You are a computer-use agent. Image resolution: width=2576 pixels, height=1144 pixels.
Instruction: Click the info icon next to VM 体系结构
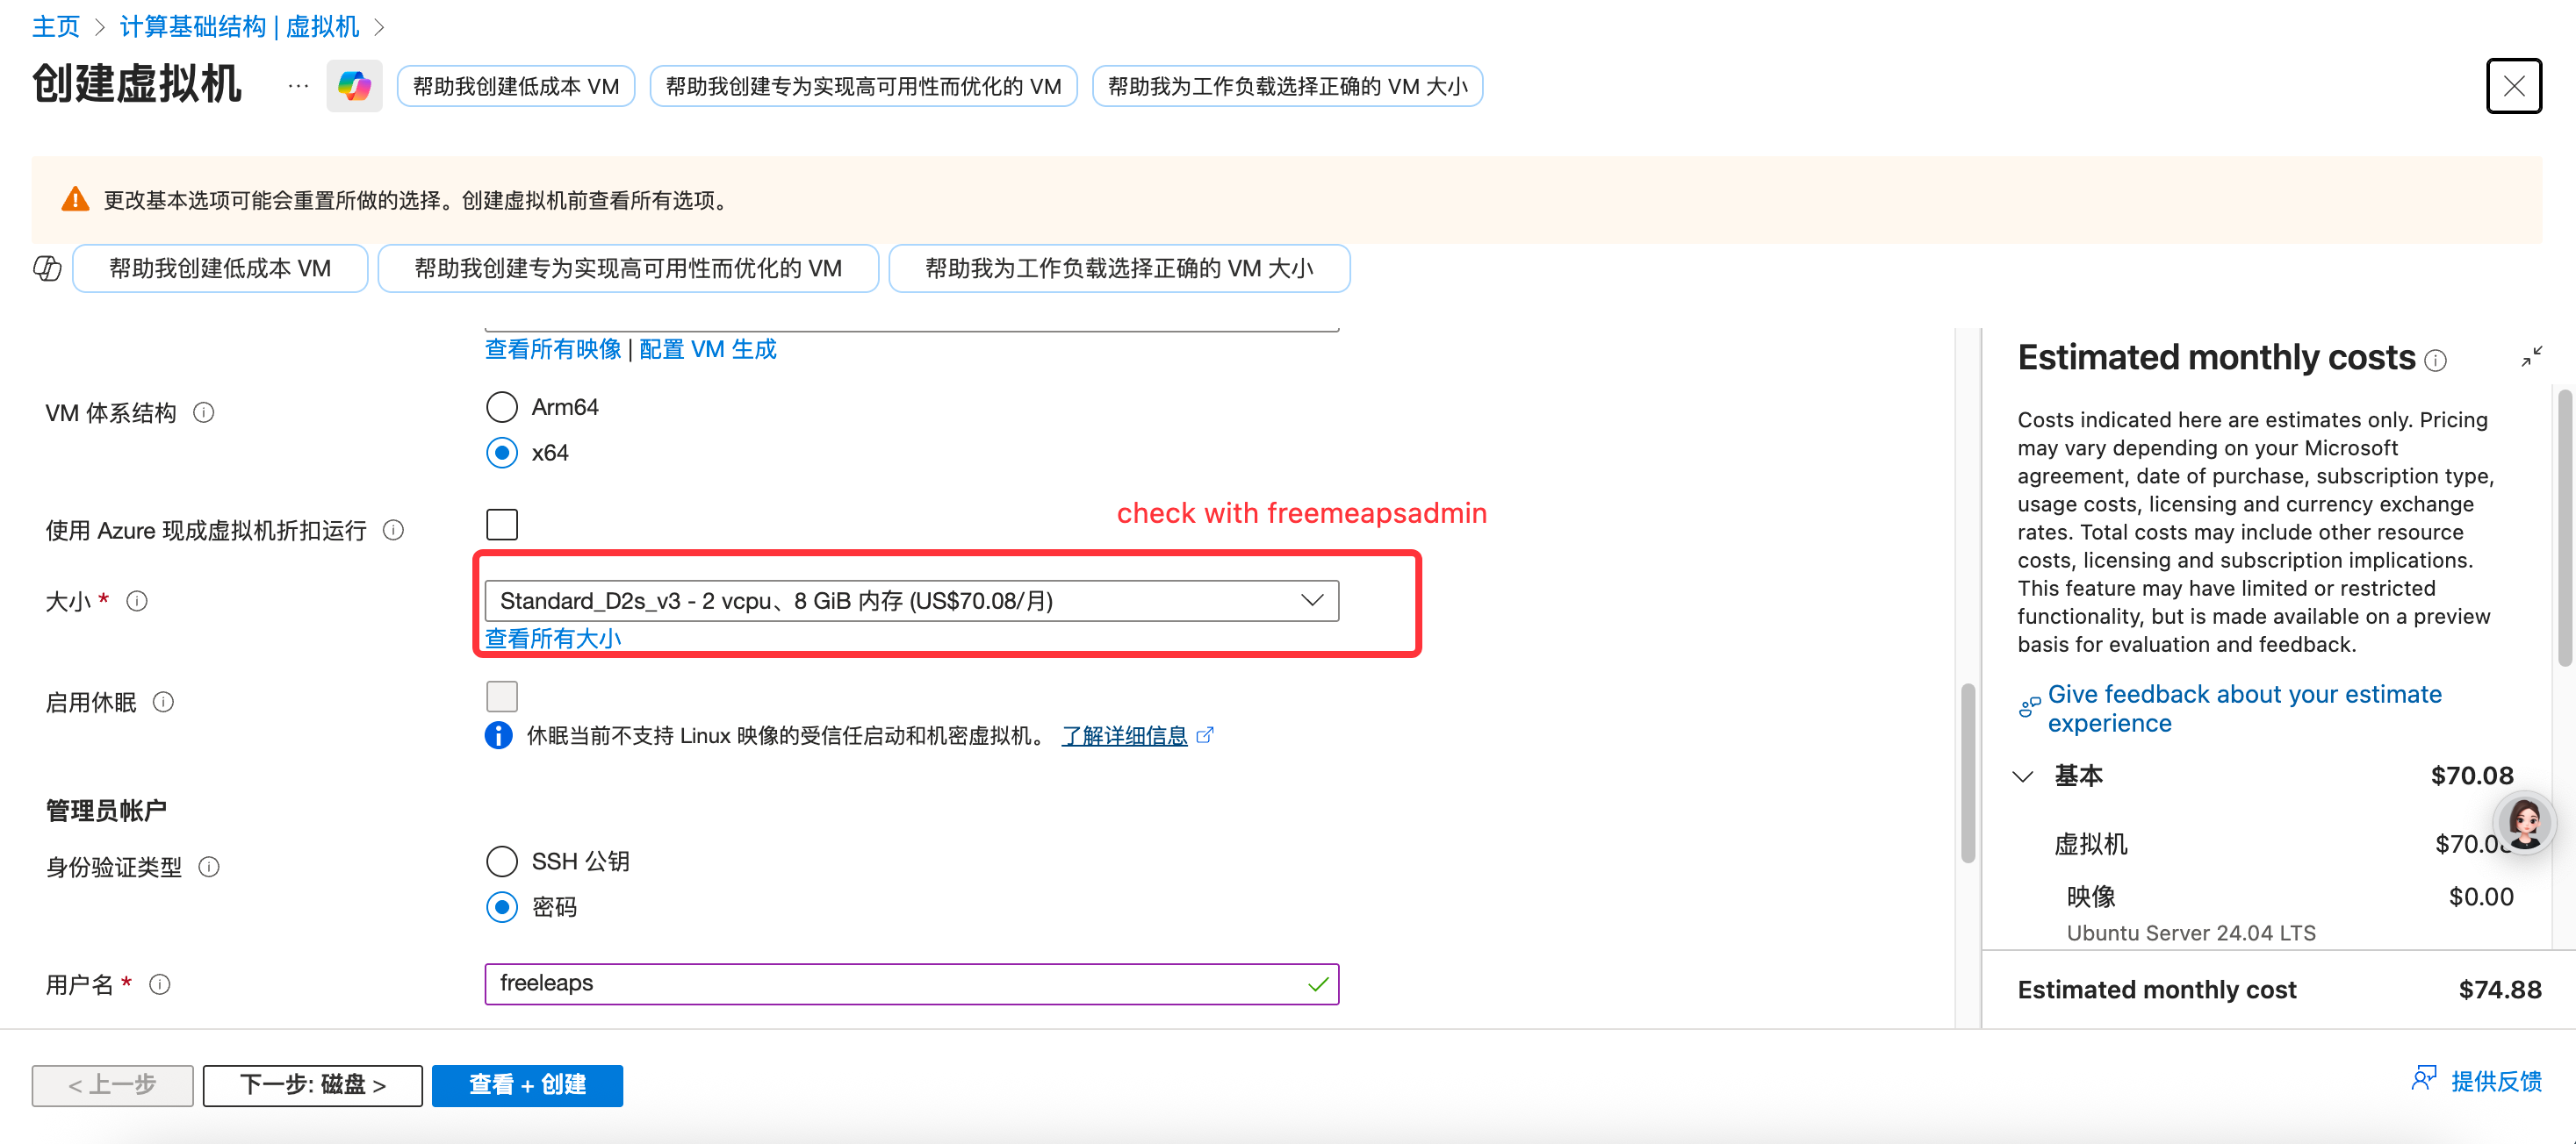click(204, 412)
